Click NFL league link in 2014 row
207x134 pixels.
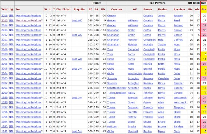[x=11, y=25]
